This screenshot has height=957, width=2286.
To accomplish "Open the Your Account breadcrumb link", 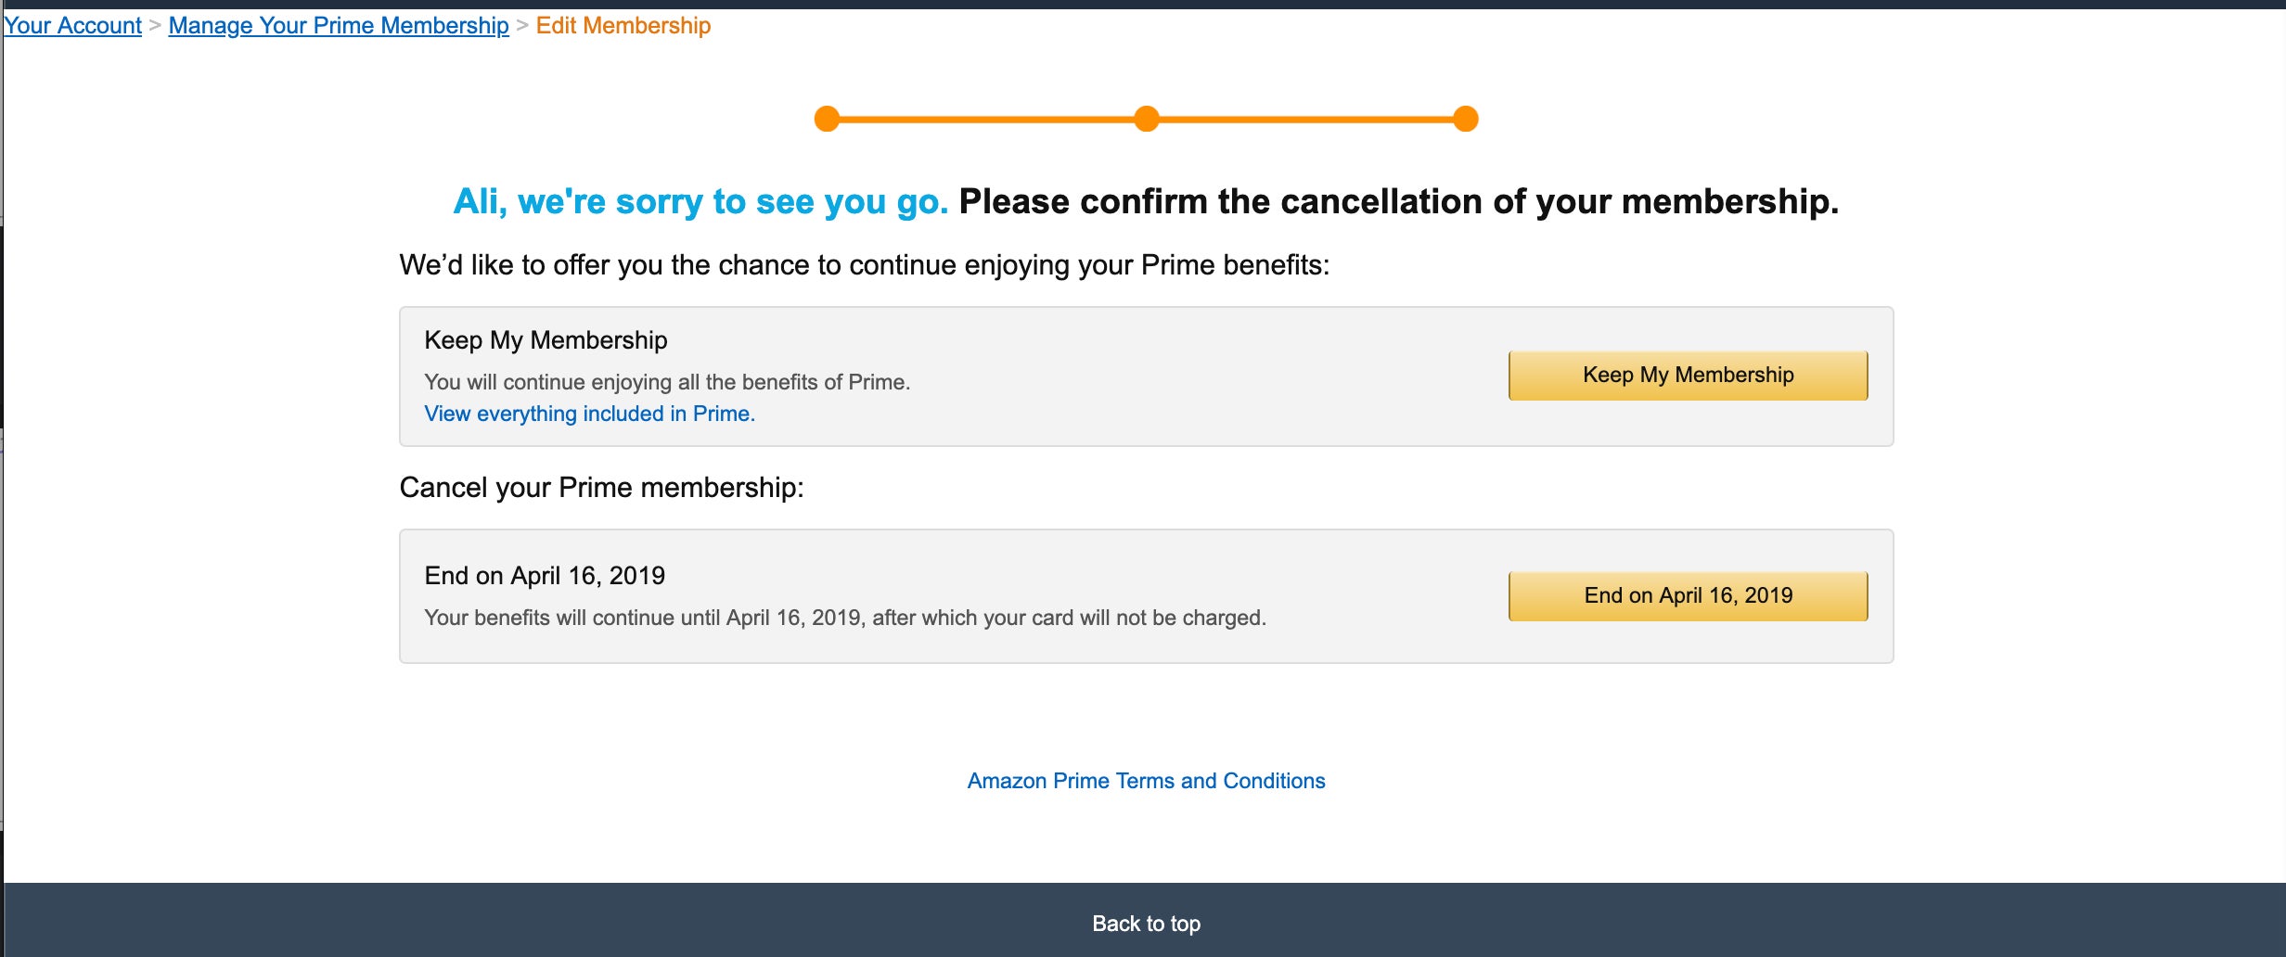I will 72,25.
